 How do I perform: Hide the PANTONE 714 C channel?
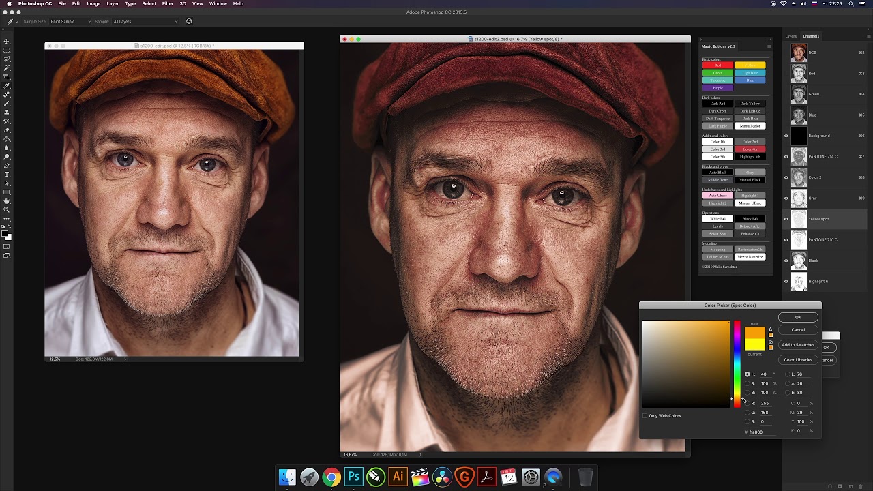tap(786, 156)
